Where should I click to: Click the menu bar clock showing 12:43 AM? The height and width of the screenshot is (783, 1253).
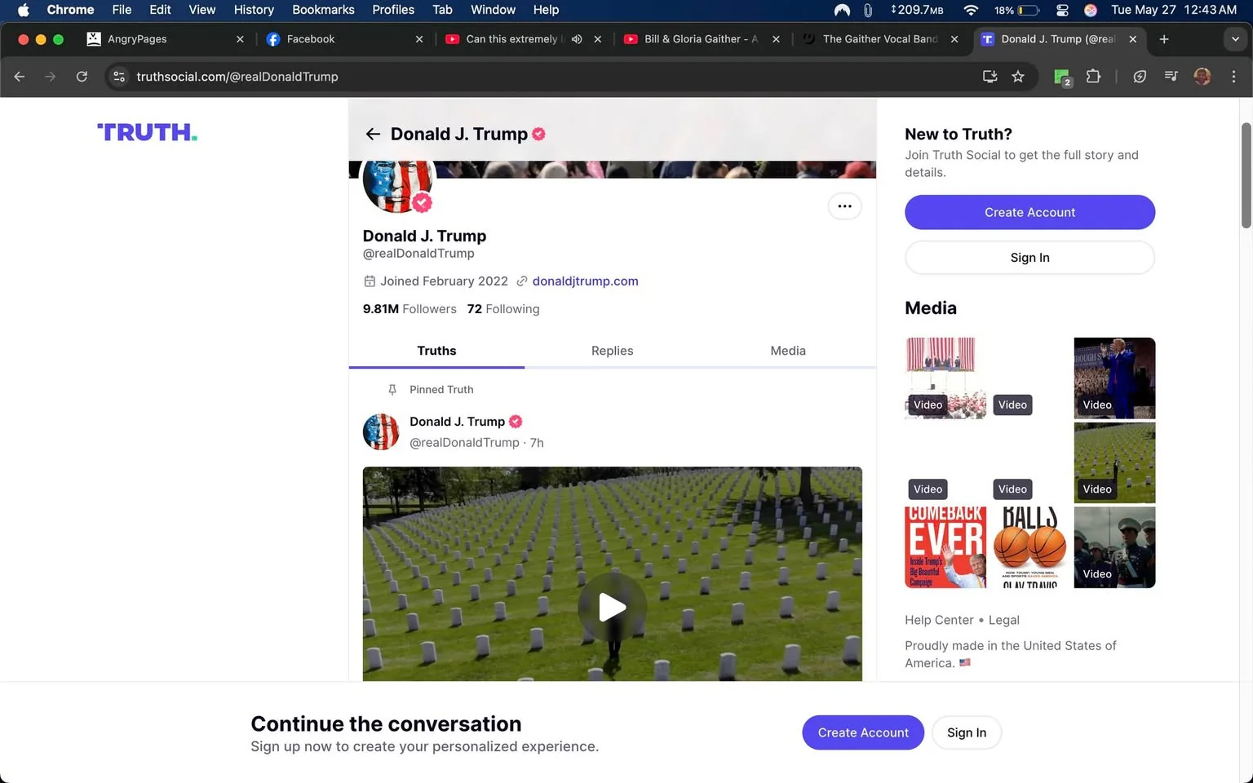tap(1173, 10)
